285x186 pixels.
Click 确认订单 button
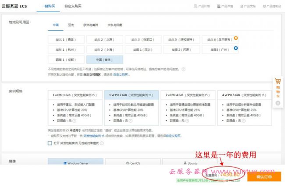pyautogui.click(x=264, y=177)
